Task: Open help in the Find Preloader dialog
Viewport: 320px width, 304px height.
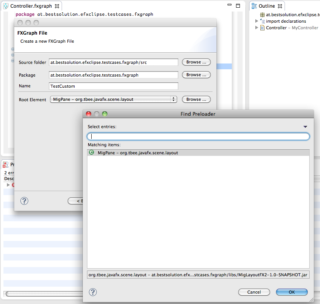Action: click(x=93, y=292)
